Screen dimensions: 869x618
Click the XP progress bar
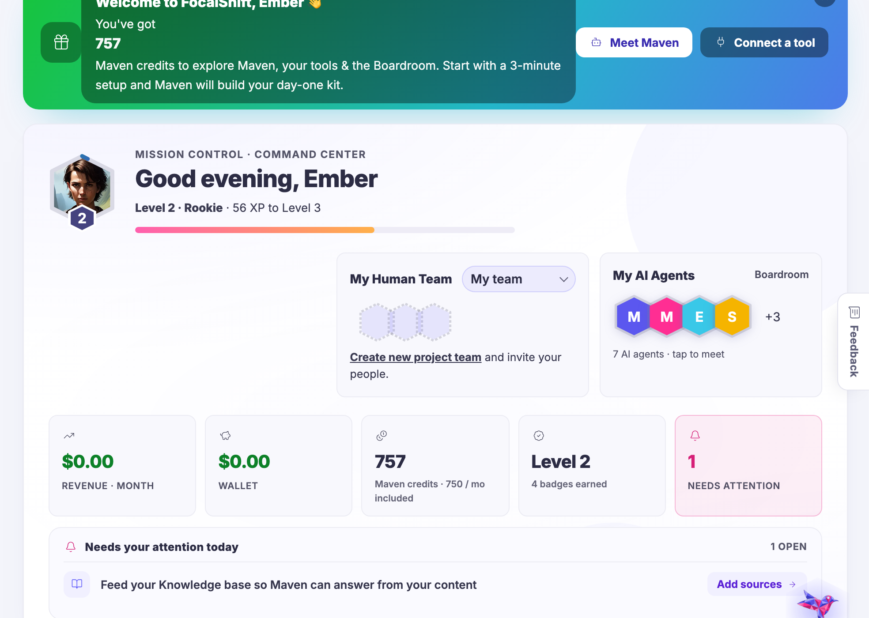(x=325, y=230)
